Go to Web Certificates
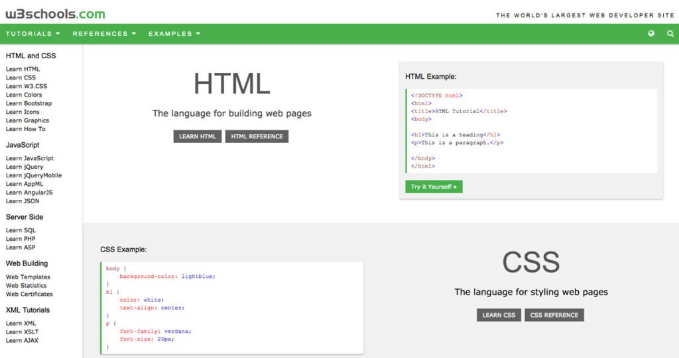This screenshot has height=358, width=679. [29, 294]
